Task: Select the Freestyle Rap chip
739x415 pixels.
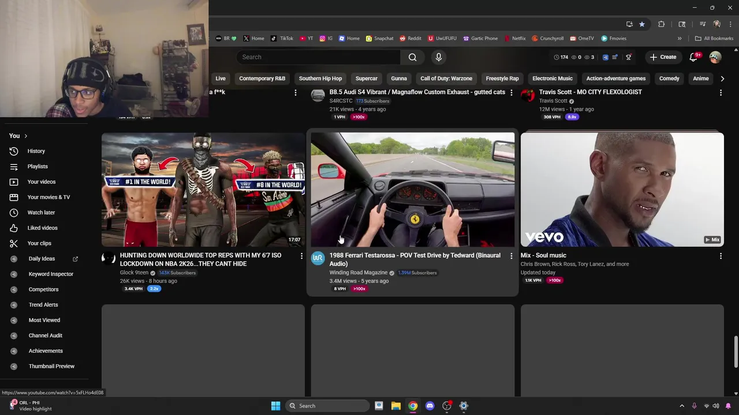Action: 502,78
